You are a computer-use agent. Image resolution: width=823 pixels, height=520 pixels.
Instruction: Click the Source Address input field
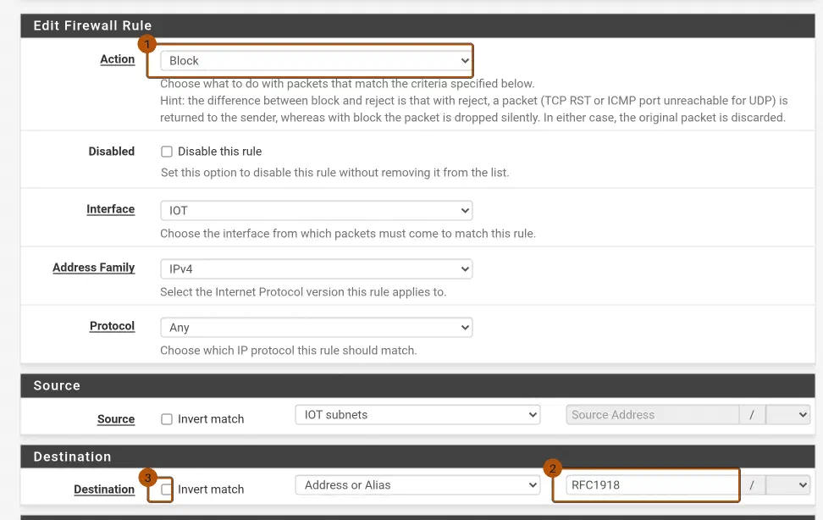(653, 415)
